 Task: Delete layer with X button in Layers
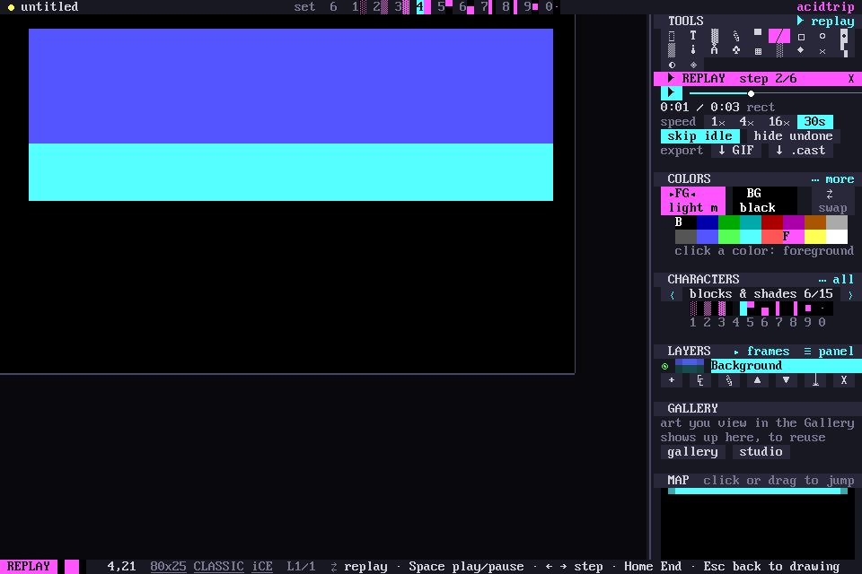click(844, 380)
